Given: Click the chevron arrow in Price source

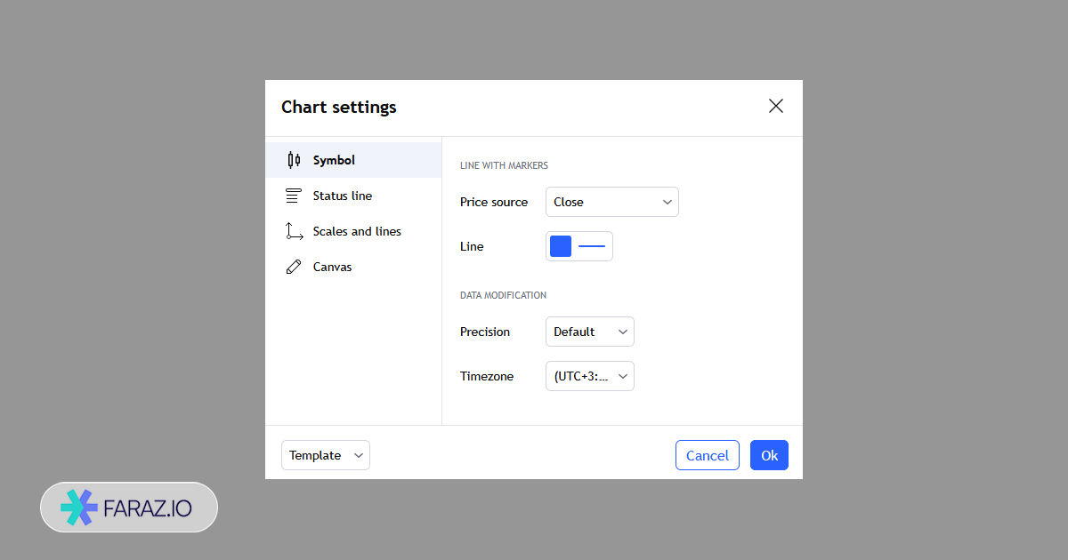Looking at the screenshot, I should (x=667, y=202).
